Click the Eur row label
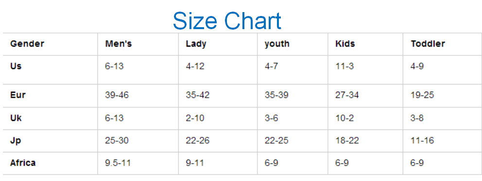482x181 pixels. [x=51, y=96]
